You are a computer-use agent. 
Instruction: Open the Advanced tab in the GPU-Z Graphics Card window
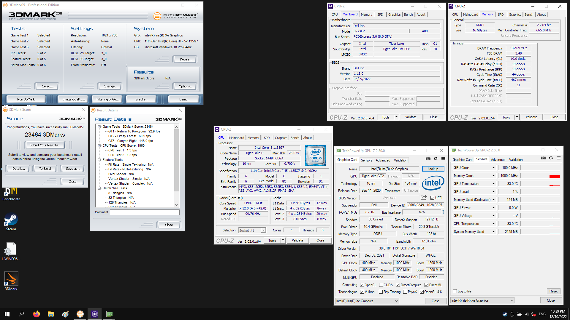(x=383, y=160)
